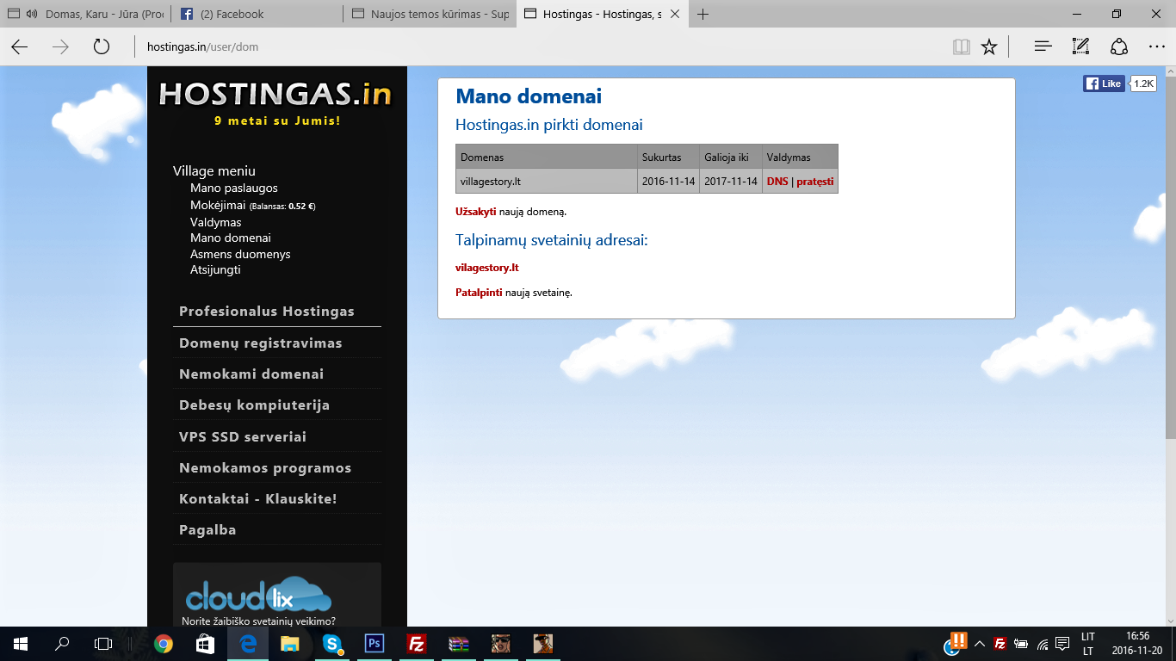1176x661 pixels.
Task: Open Photoshop from the taskbar
Action: tap(374, 644)
